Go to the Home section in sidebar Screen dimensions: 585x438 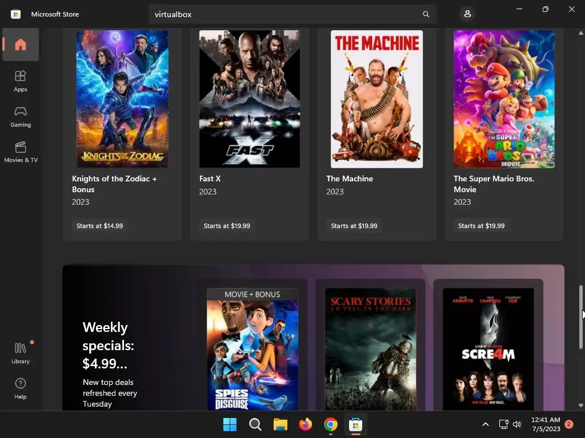[x=21, y=44]
